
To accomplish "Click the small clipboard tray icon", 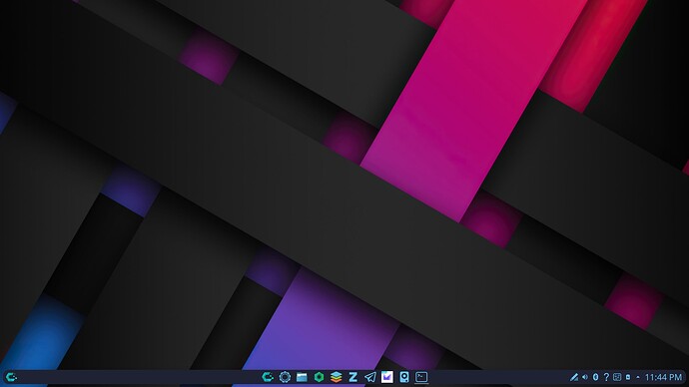I will (x=628, y=377).
